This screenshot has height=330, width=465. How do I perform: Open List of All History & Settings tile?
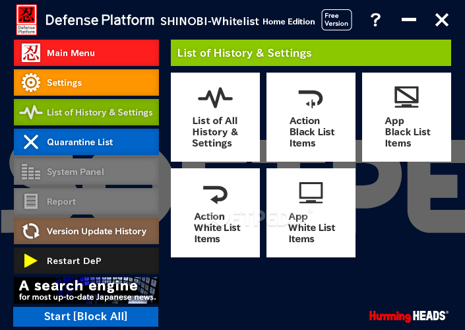[x=215, y=117]
